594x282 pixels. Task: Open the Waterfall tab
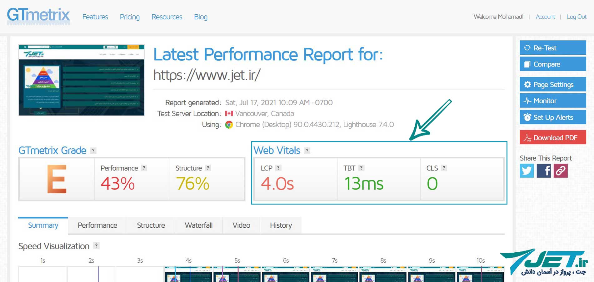click(199, 225)
